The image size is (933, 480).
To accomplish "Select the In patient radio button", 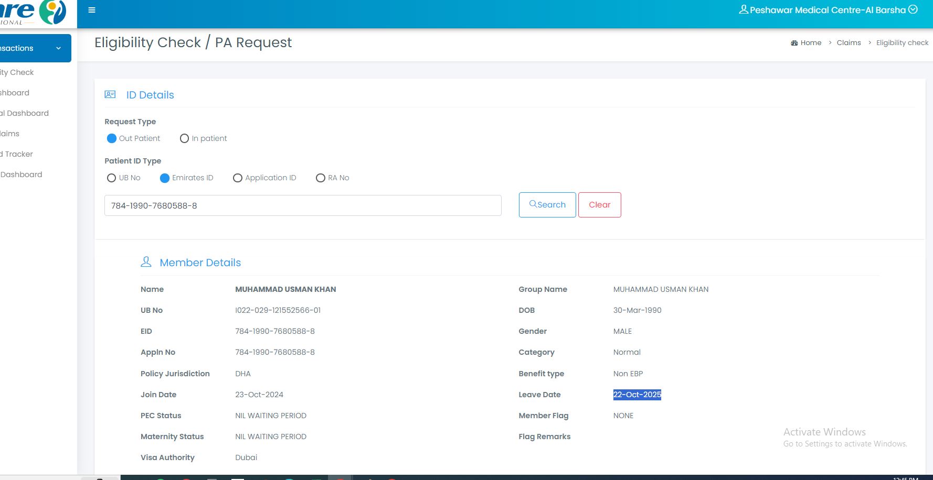I will pos(184,138).
